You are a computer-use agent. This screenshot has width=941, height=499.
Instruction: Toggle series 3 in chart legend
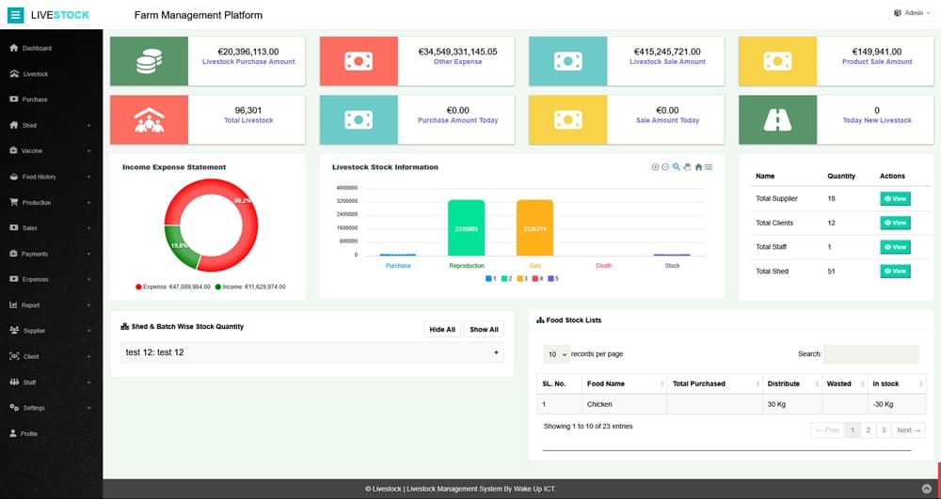click(x=522, y=279)
